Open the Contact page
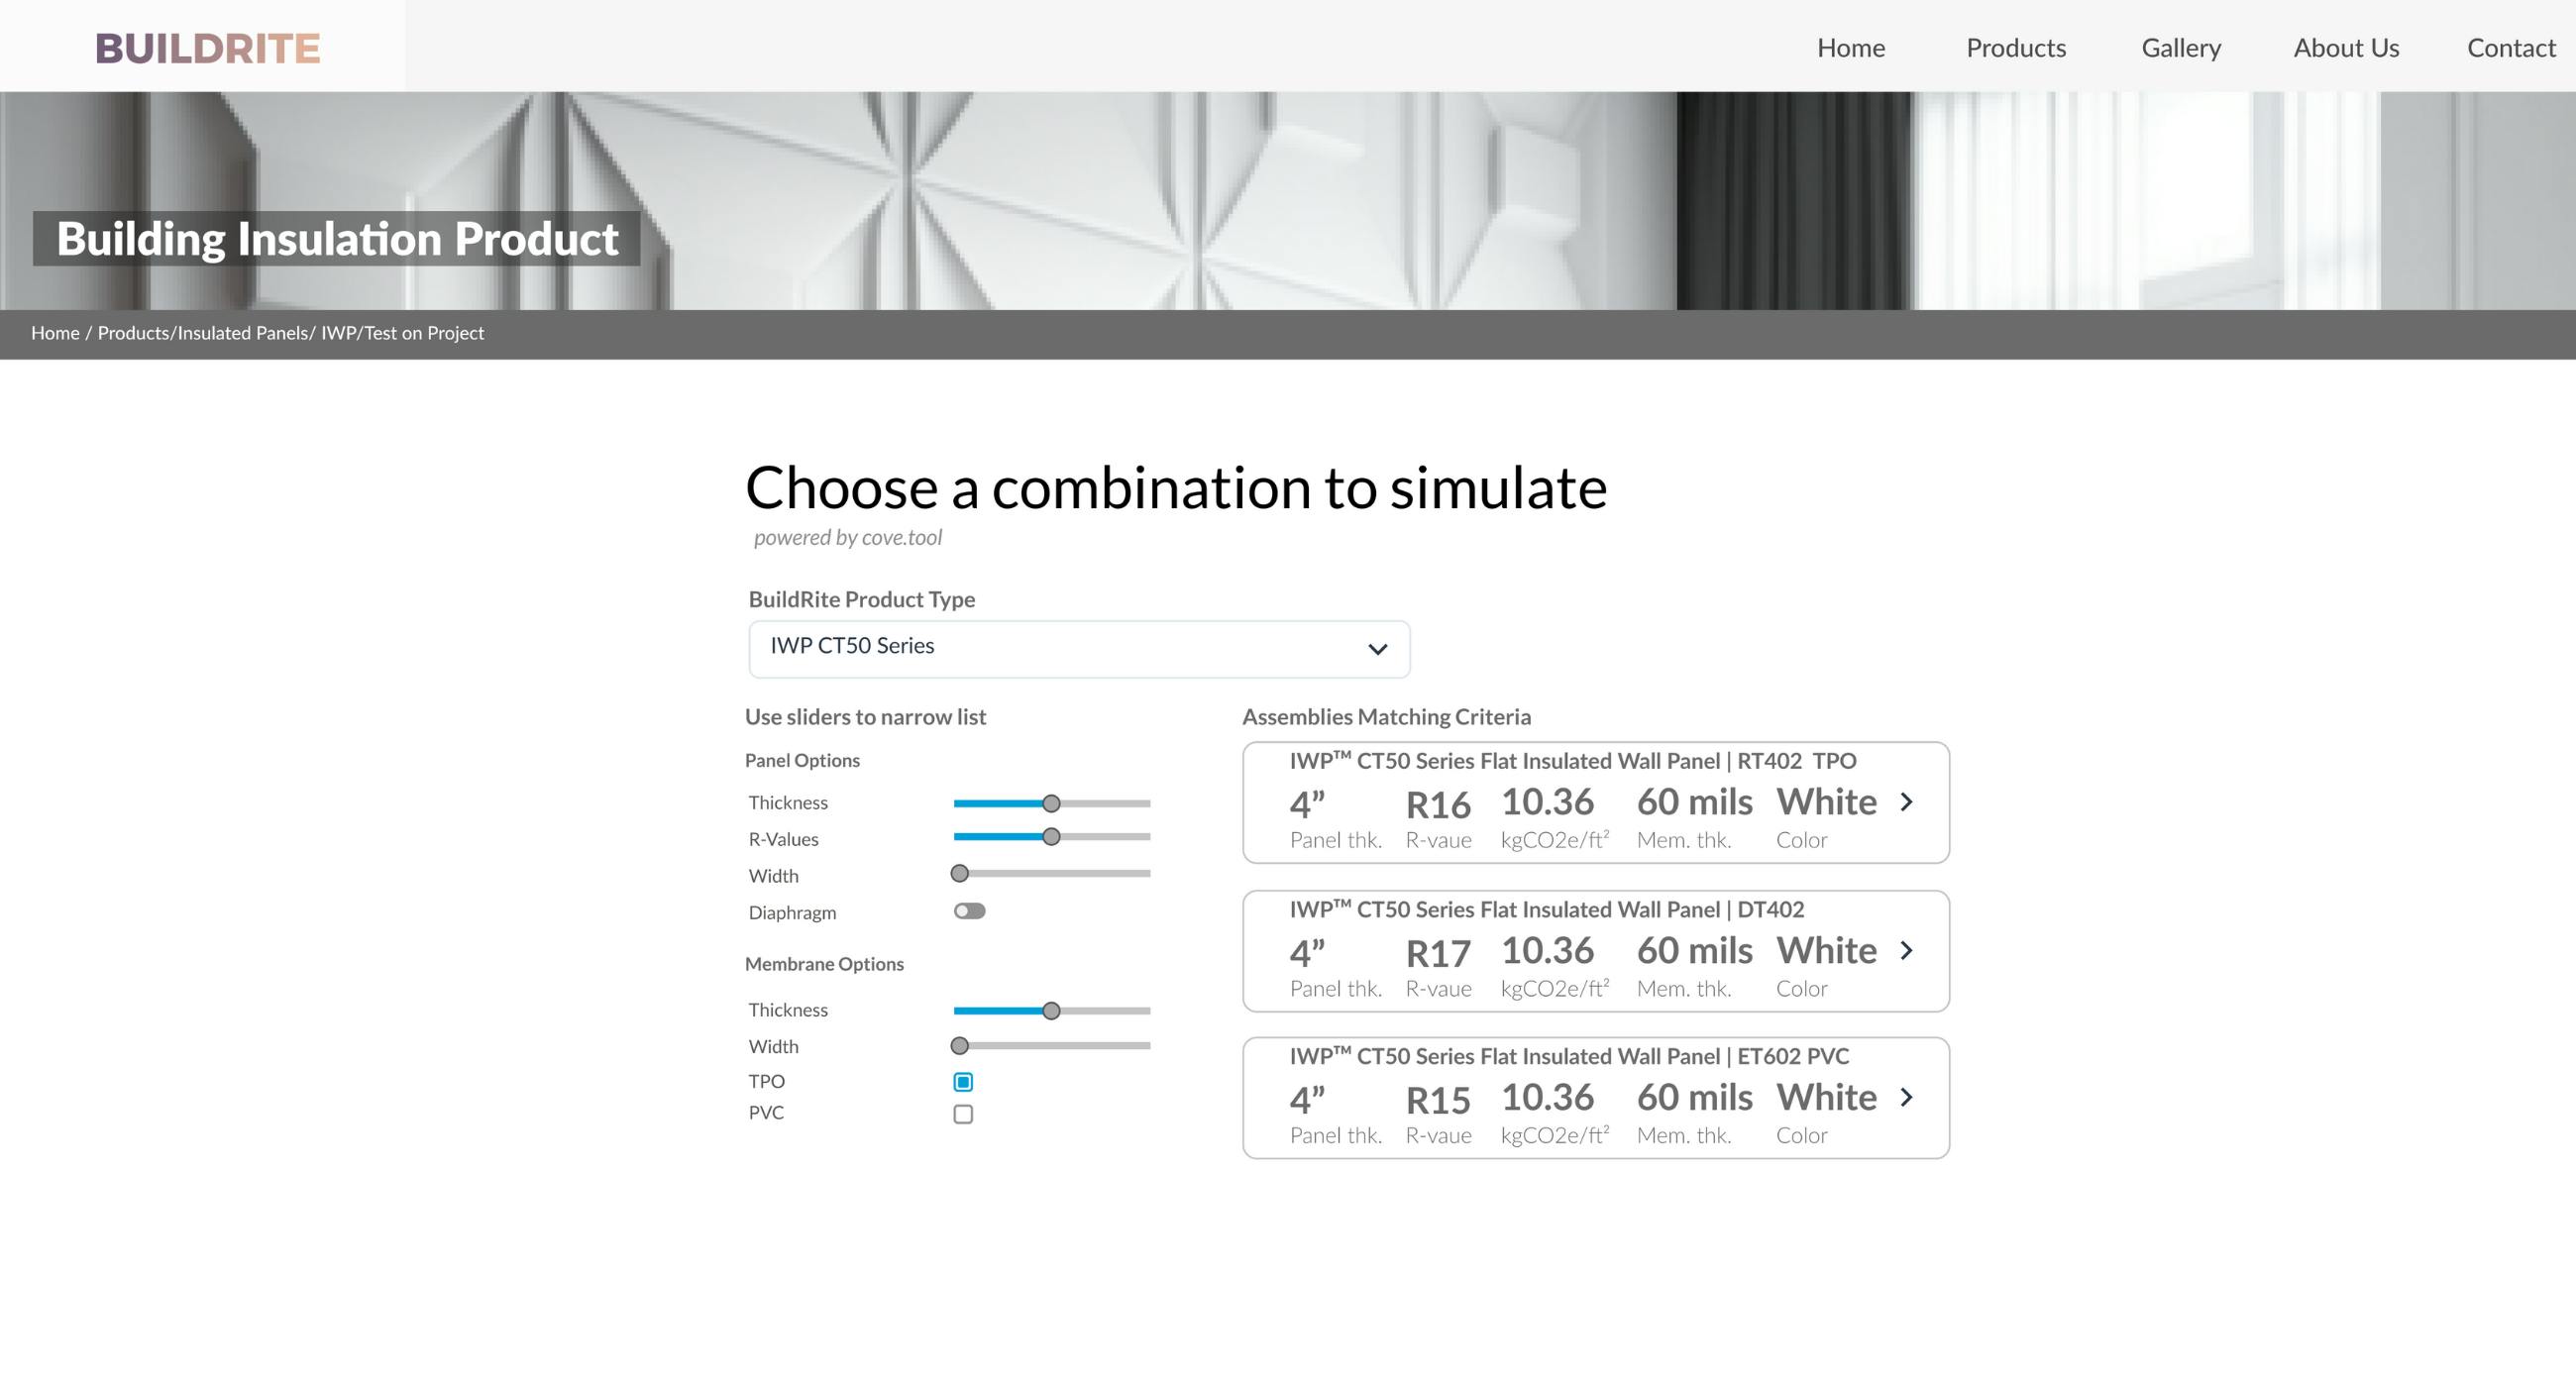 click(2510, 48)
